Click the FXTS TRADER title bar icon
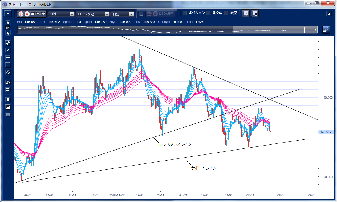This screenshot has width=337, height=202. 4,4
